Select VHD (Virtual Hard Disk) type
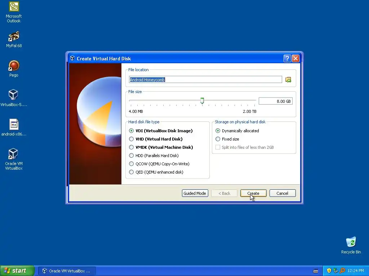369x276 pixels. coord(156,139)
